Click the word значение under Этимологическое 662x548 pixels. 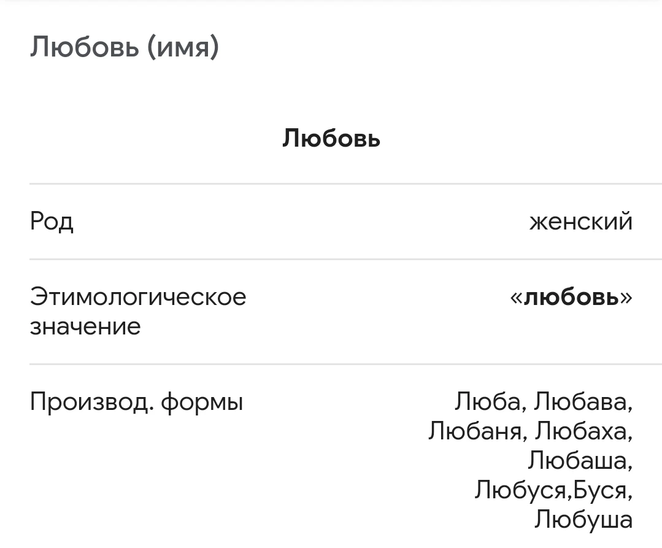tap(85, 326)
